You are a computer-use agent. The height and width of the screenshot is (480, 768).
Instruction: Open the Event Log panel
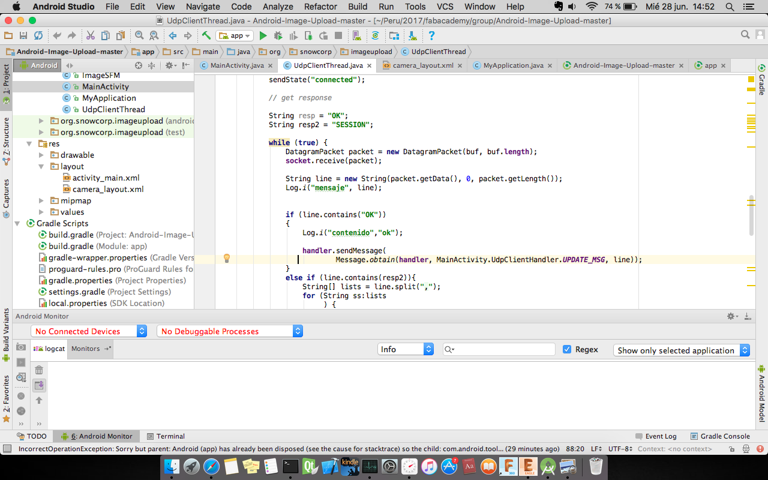660,436
